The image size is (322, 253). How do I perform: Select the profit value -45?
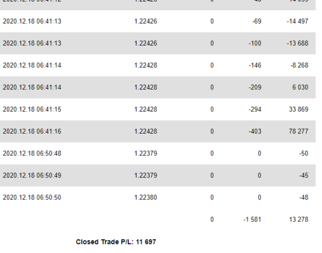point(304,176)
